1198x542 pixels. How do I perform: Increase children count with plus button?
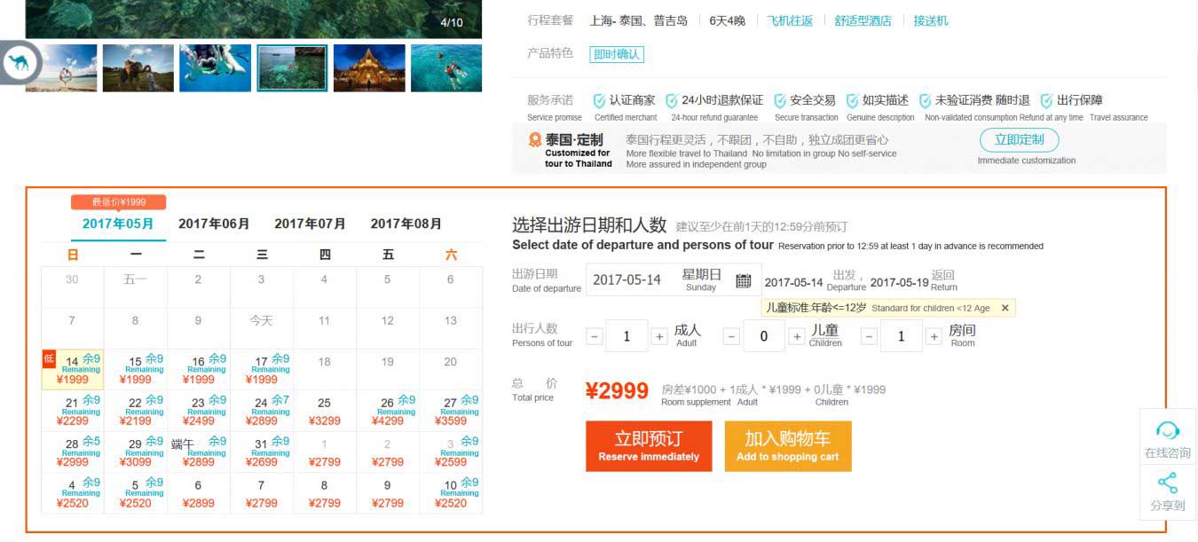point(796,337)
